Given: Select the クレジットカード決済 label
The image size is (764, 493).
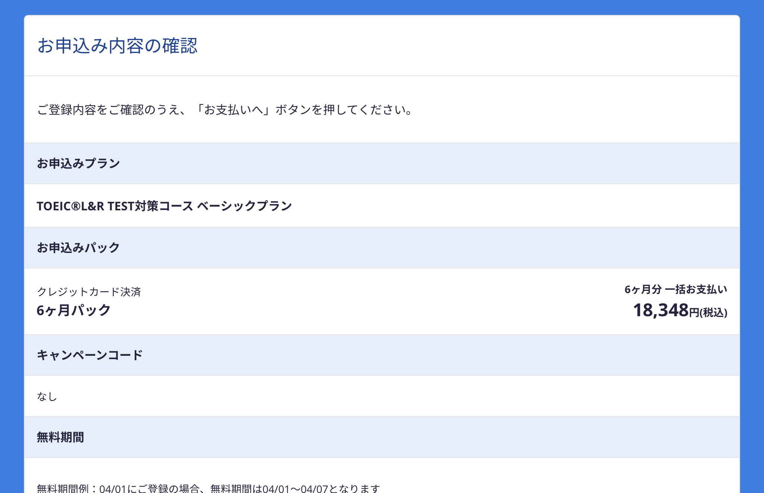Looking at the screenshot, I should [x=89, y=292].
